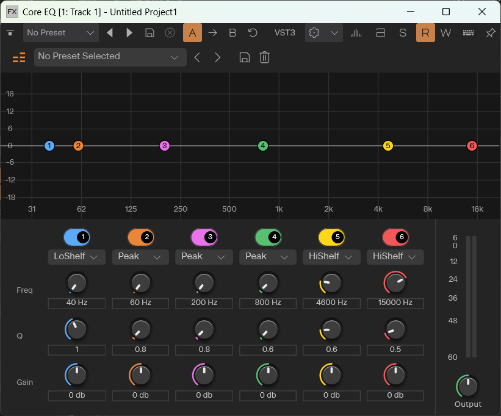The image size is (501, 416).
Task: Toggle band 4 green on/off switch
Action: pos(268,237)
